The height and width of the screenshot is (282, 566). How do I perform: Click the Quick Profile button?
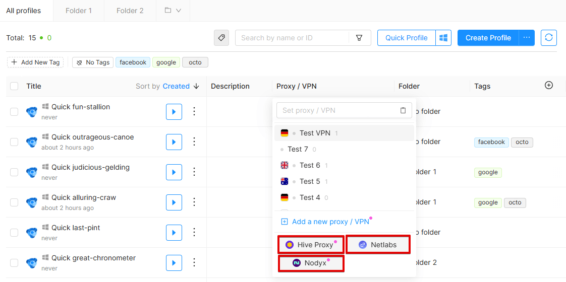[x=407, y=38]
